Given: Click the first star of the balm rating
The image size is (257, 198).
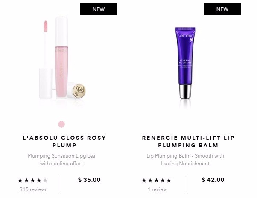Looking at the screenshot, I should point(144,181).
